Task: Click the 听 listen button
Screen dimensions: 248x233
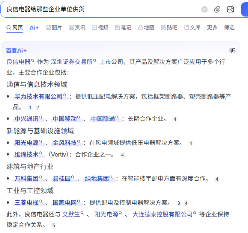Action: point(232,51)
